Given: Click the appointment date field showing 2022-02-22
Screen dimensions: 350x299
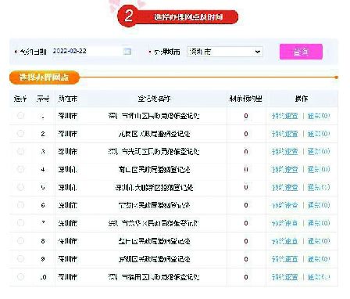Looking at the screenshot, I should pyautogui.click(x=87, y=51).
